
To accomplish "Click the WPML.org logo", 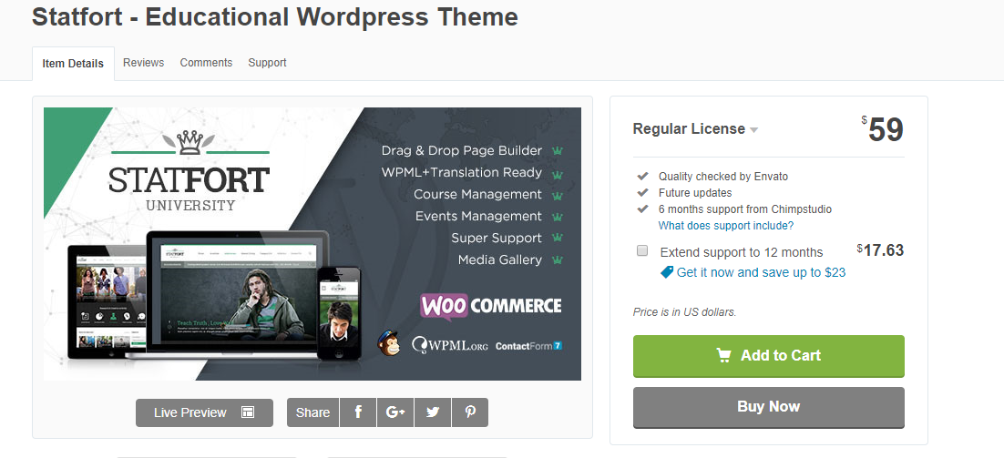I will 449,345.
